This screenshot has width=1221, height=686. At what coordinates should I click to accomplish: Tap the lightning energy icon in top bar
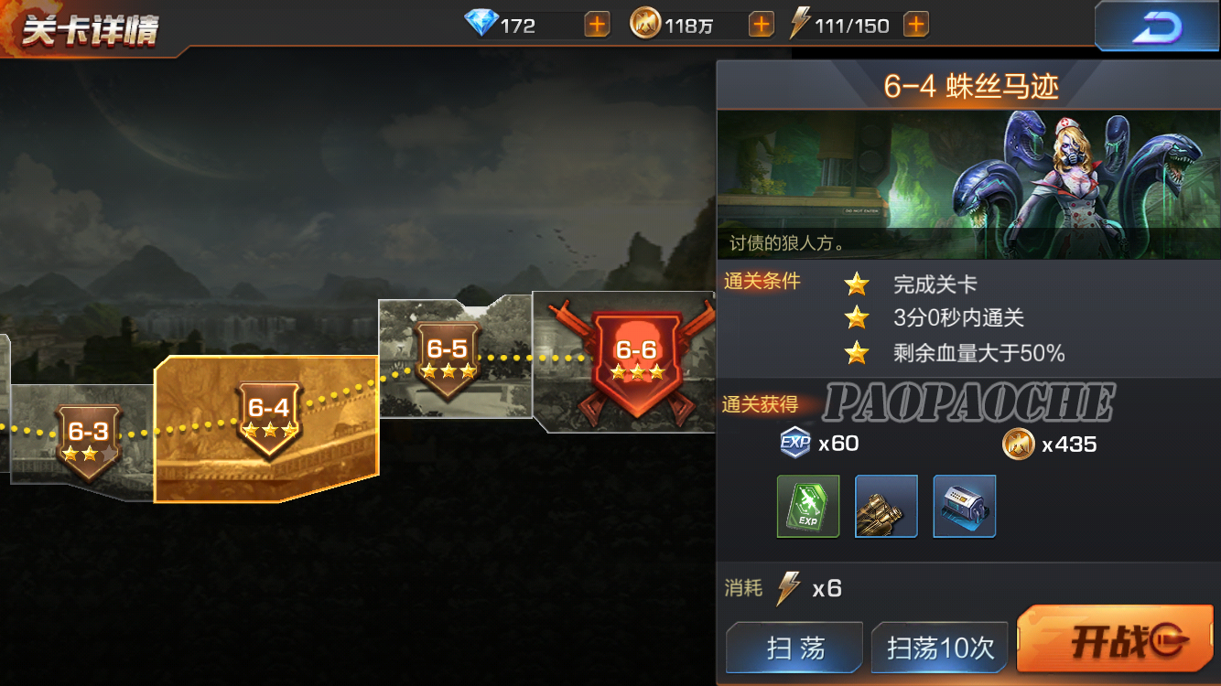(x=800, y=24)
